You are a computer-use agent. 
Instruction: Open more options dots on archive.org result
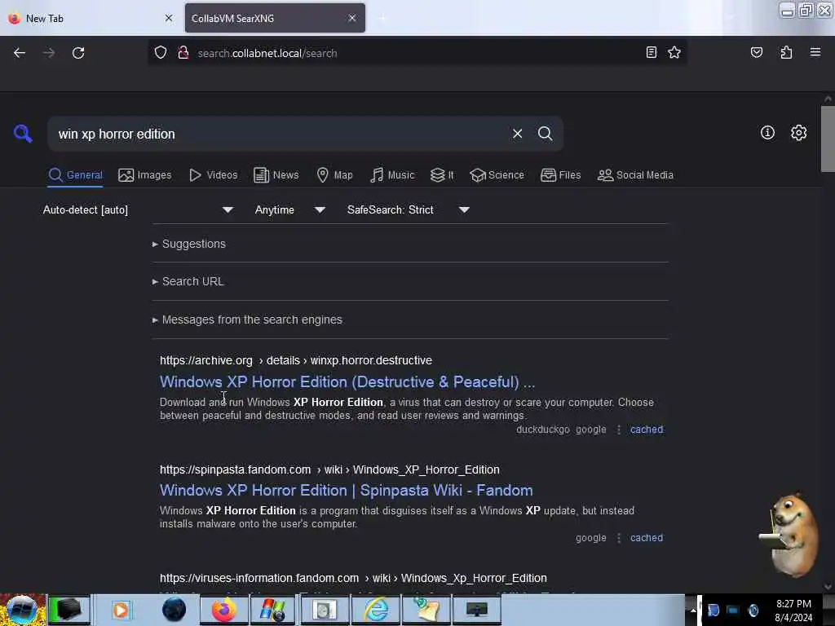coord(618,430)
